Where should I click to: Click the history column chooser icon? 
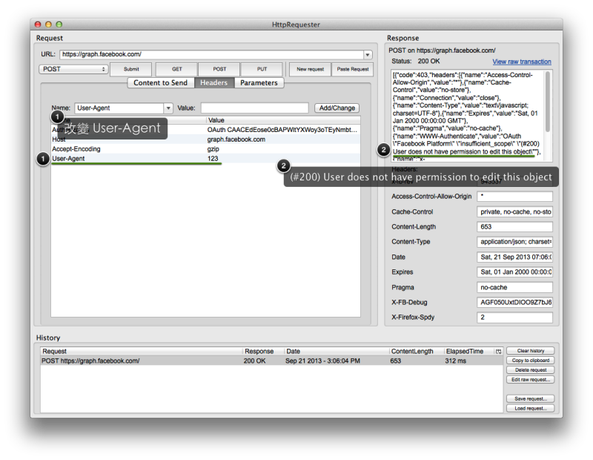pos(498,352)
